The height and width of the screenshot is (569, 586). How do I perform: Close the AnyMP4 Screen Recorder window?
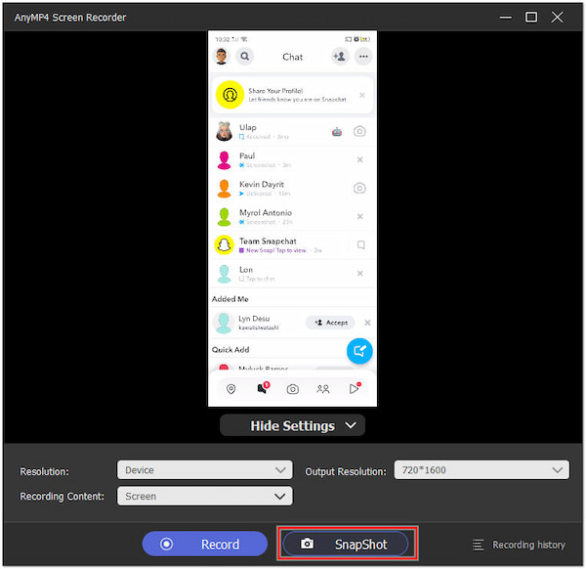tap(558, 18)
